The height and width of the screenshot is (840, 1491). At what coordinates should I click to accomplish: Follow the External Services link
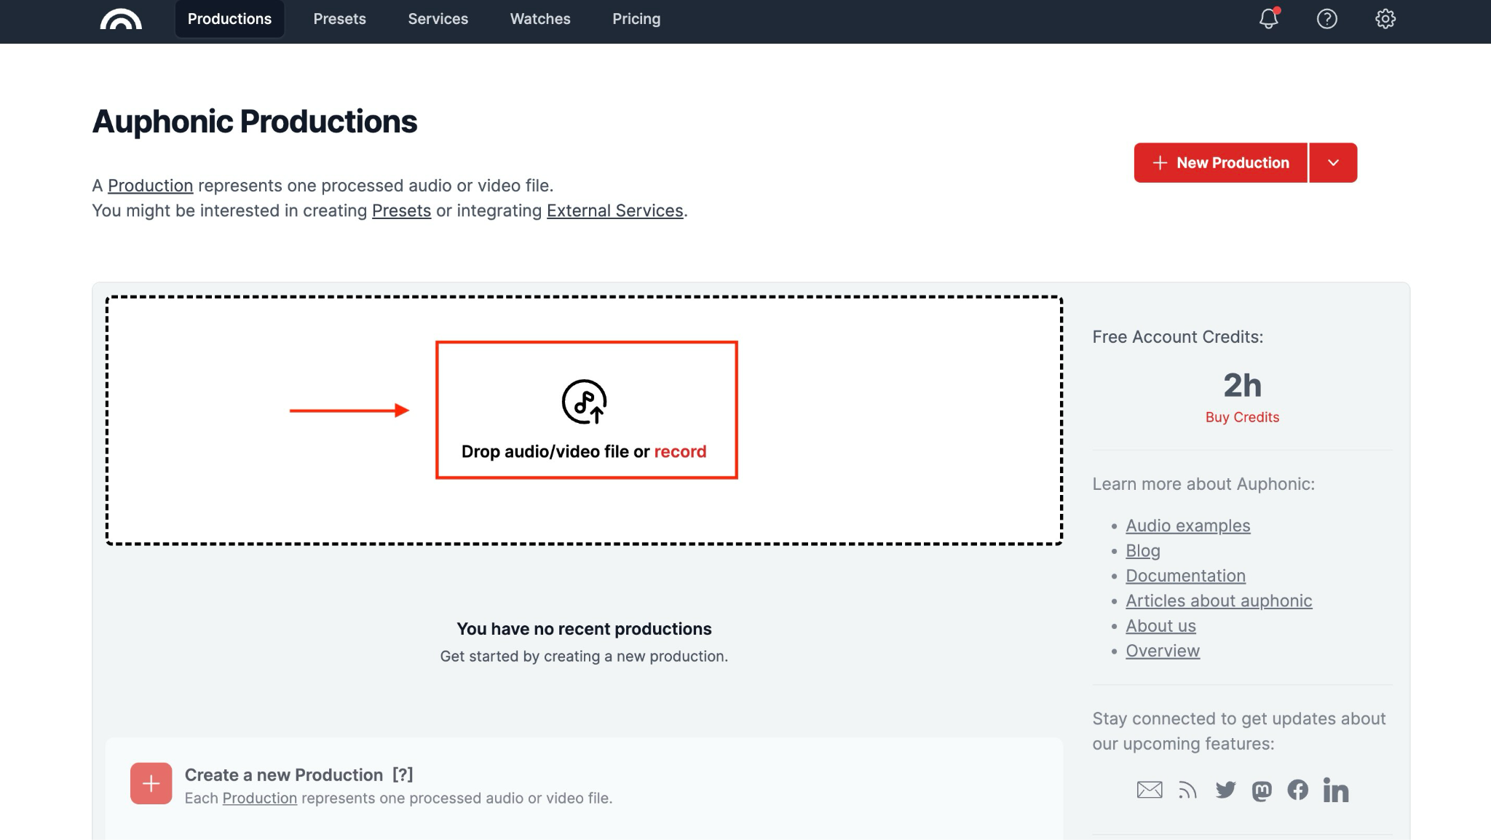(615, 210)
